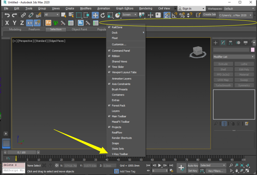
Task: Open the Selected key filter dropdown
Action: coord(213,165)
